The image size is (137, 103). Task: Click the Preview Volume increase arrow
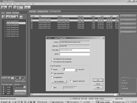pos(25,78)
